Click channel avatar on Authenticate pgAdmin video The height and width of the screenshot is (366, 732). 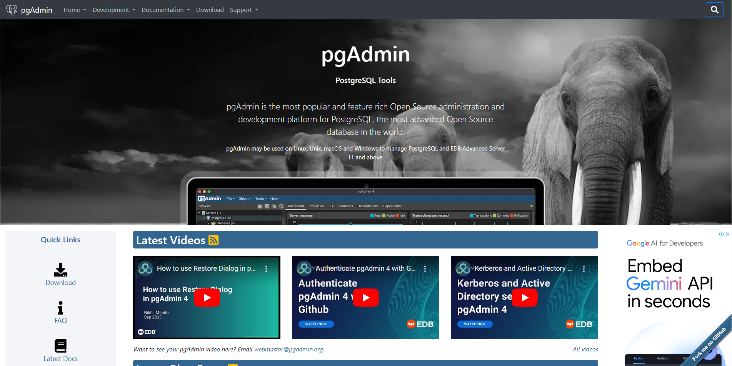pos(304,268)
